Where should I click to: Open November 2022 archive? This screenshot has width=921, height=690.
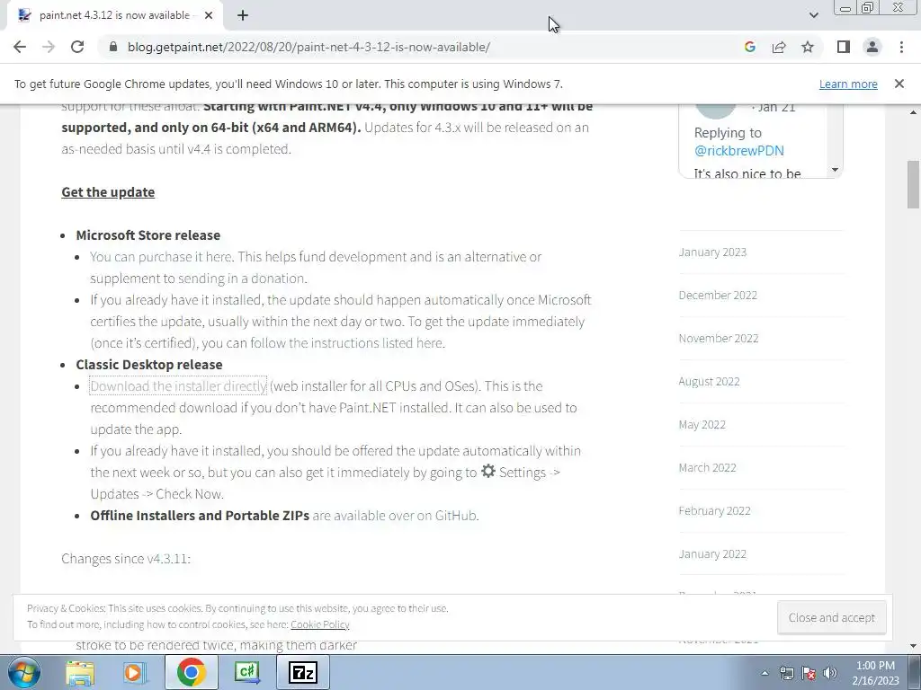click(719, 338)
